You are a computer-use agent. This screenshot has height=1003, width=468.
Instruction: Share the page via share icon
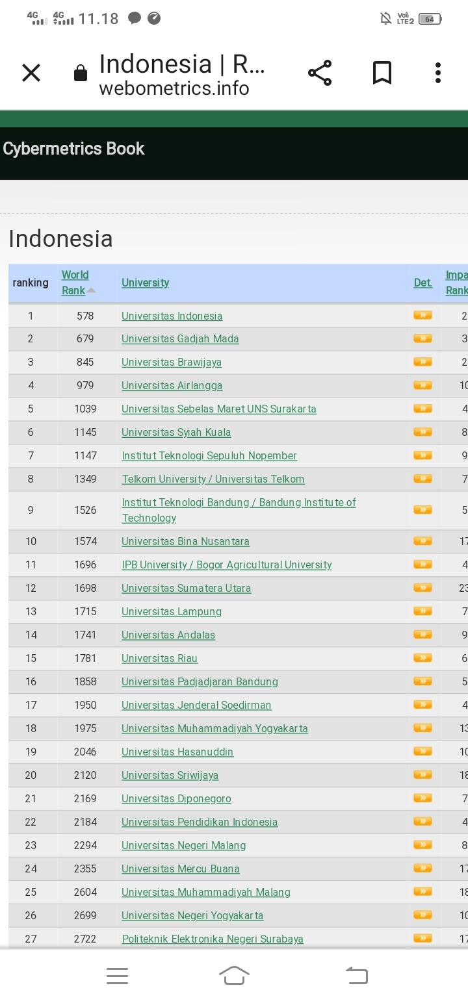(320, 73)
